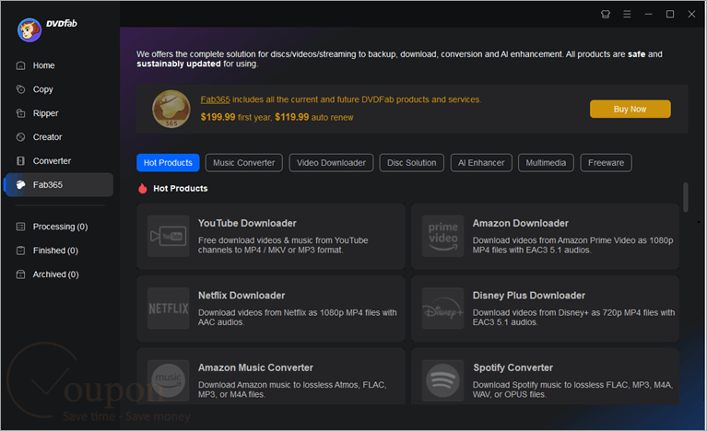Click the $119.99 auto renew text

(x=314, y=117)
